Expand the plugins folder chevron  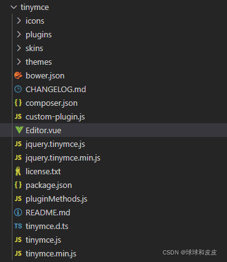coord(19,34)
